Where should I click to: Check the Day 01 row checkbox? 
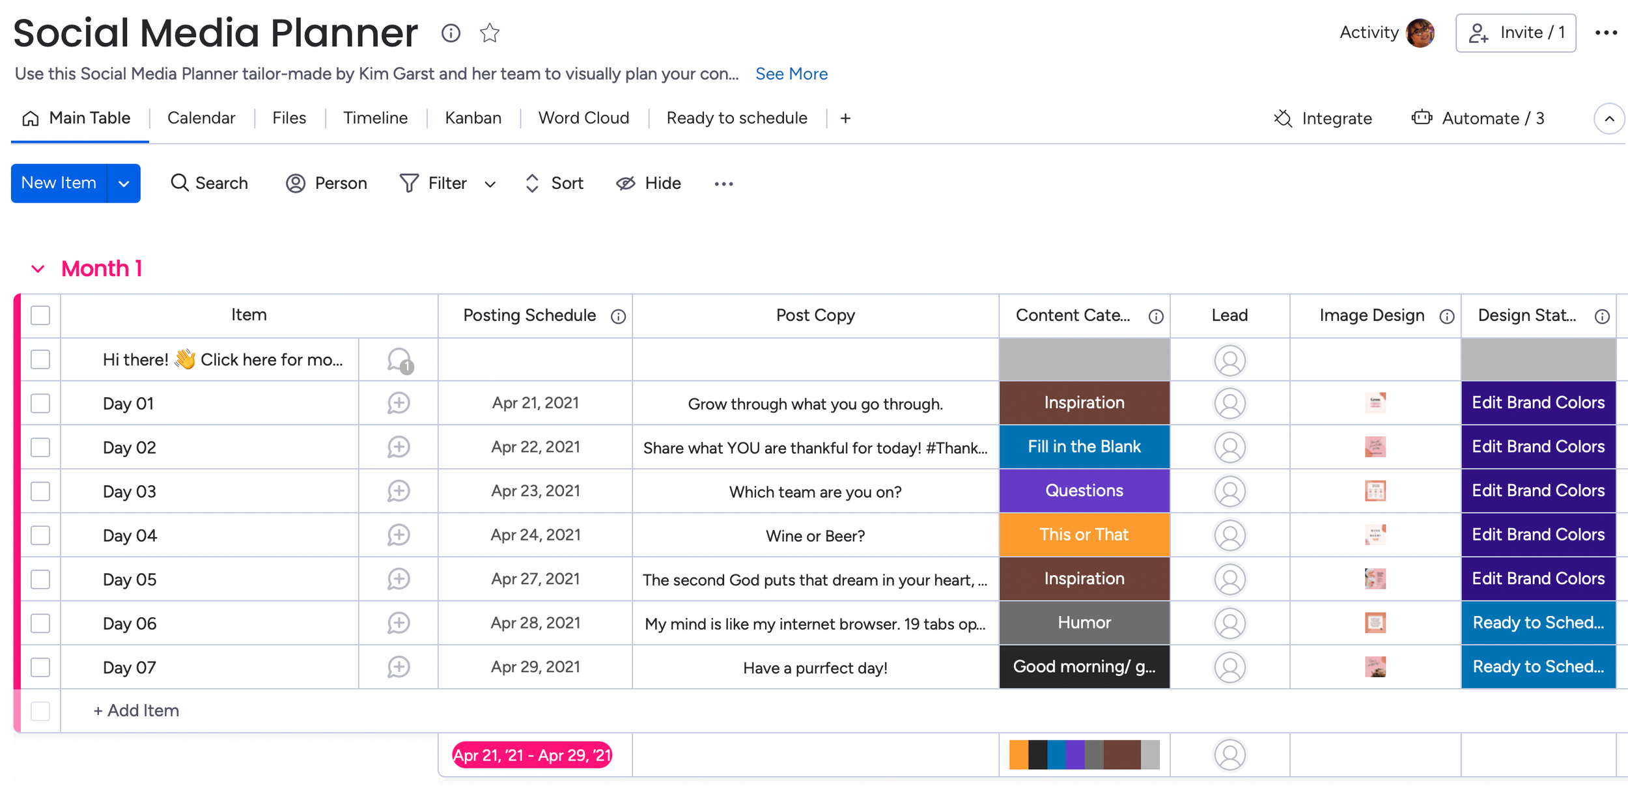tap(40, 403)
